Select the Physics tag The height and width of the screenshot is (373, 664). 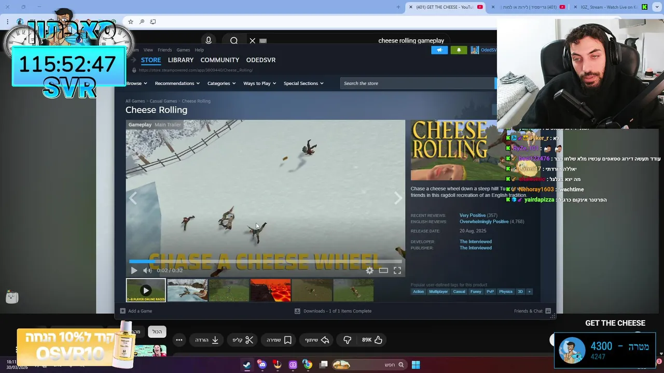506,292
